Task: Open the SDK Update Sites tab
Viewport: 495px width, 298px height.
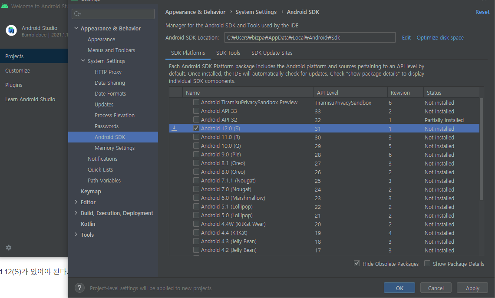Action: (271, 53)
